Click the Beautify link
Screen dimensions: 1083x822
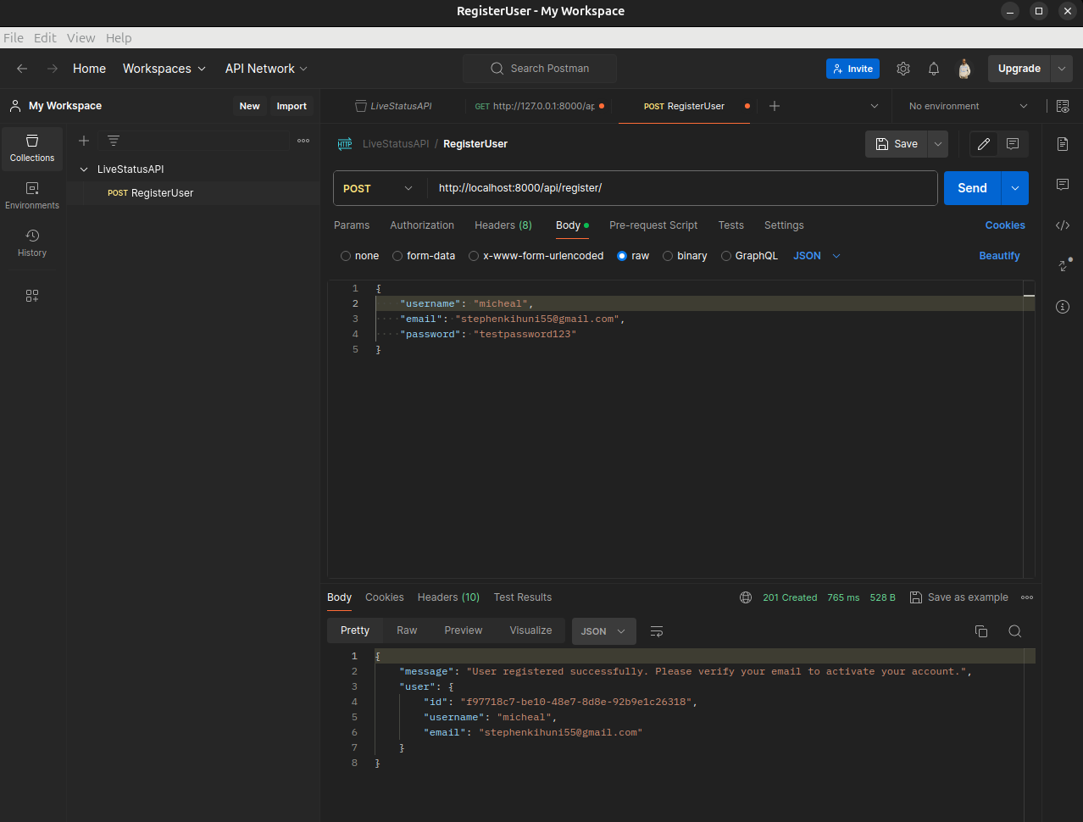[999, 256]
